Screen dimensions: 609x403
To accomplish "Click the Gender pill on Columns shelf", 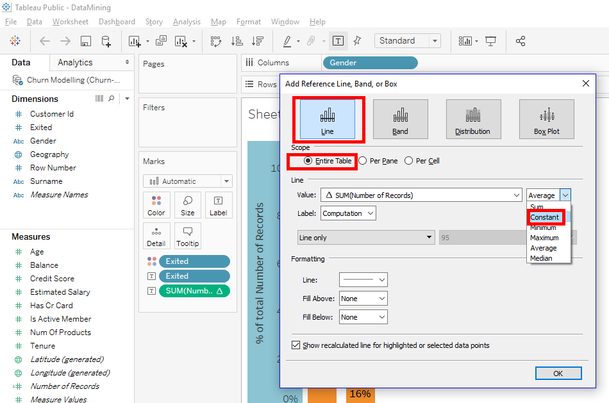I will point(370,63).
